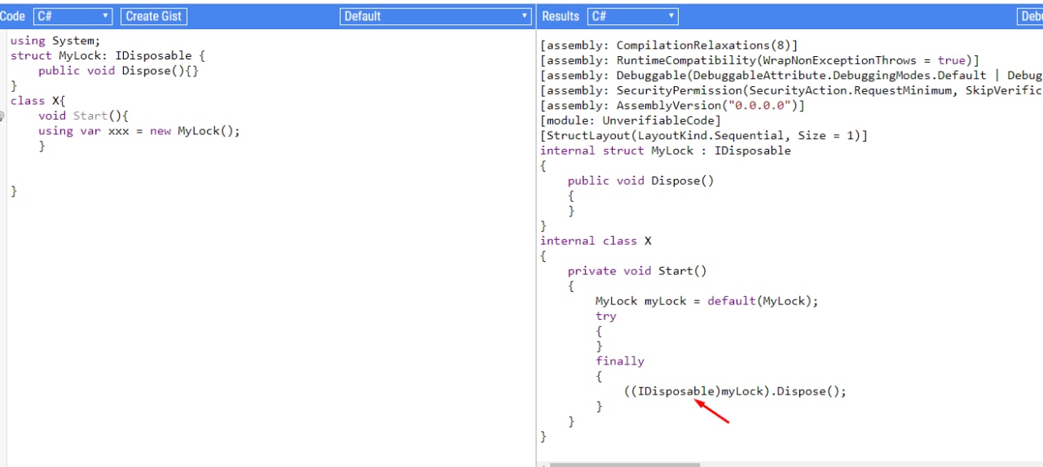The width and height of the screenshot is (1043, 467).
Task: Open the Debug build mode dropdown
Action: [1030, 16]
